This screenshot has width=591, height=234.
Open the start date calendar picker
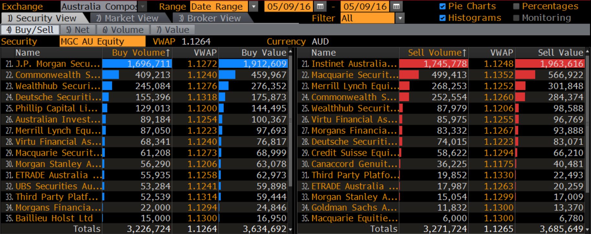click(x=320, y=6)
